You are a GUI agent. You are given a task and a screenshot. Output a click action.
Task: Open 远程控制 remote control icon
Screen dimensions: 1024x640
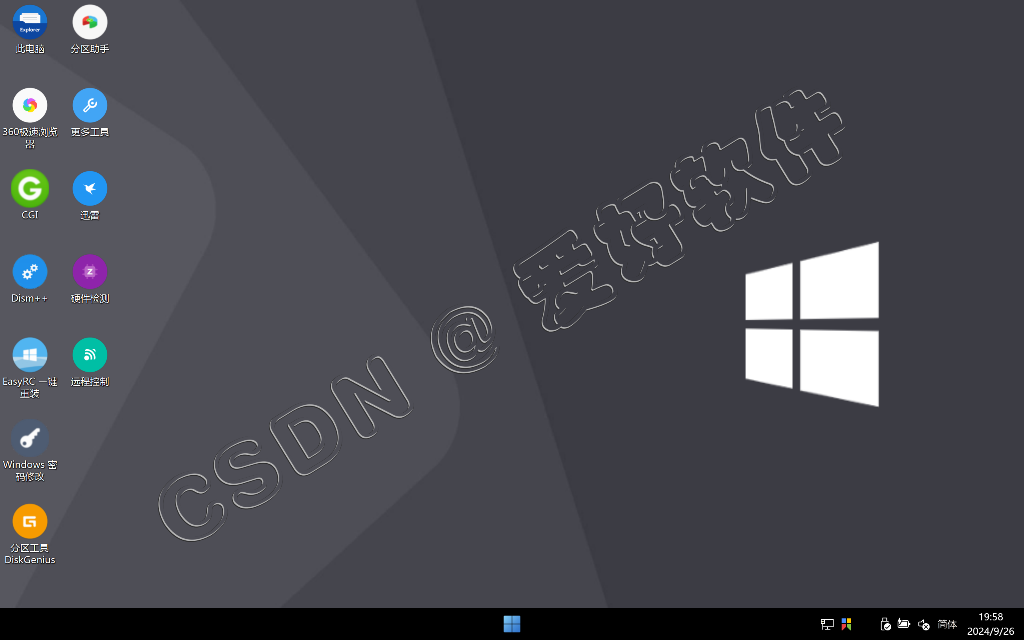click(90, 355)
